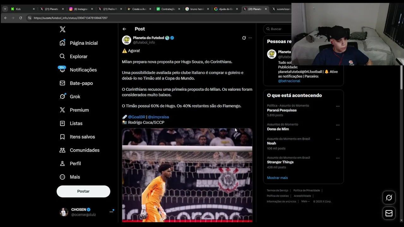Switch to the Ajuda do Google tab

(225, 9)
